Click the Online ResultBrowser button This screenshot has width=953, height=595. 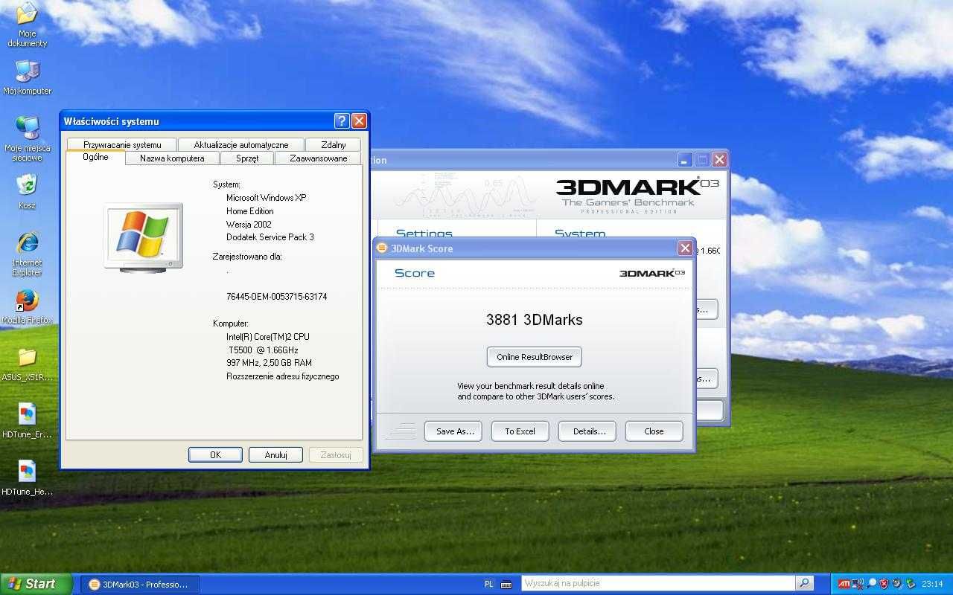pos(535,356)
